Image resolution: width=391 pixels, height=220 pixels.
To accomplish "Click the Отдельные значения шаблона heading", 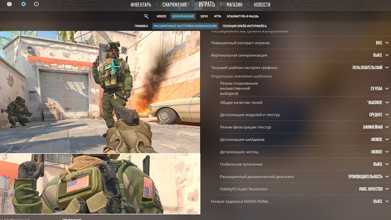I will pyautogui.click(x=241, y=76).
